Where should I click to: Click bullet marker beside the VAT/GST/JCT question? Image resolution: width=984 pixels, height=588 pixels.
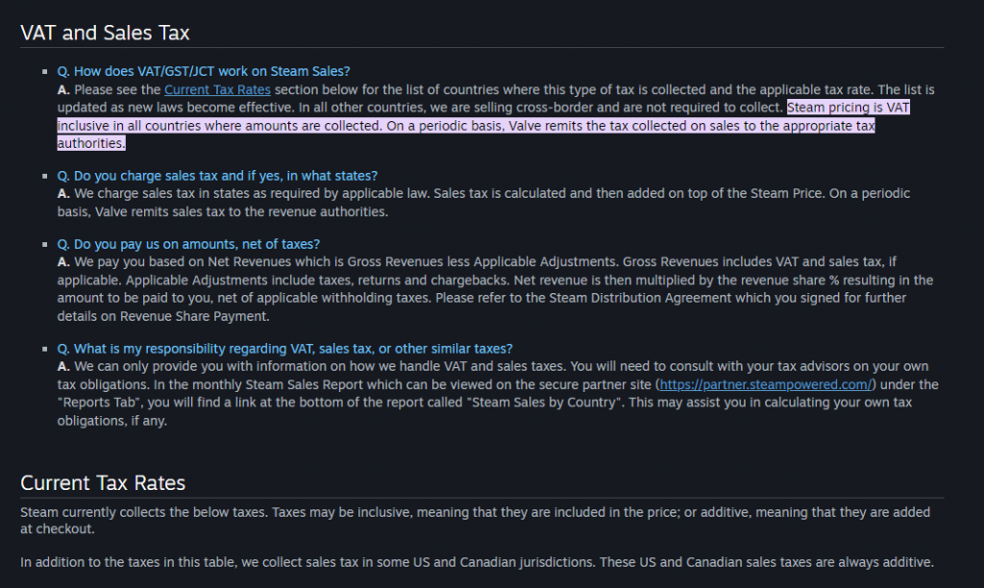[x=44, y=71]
